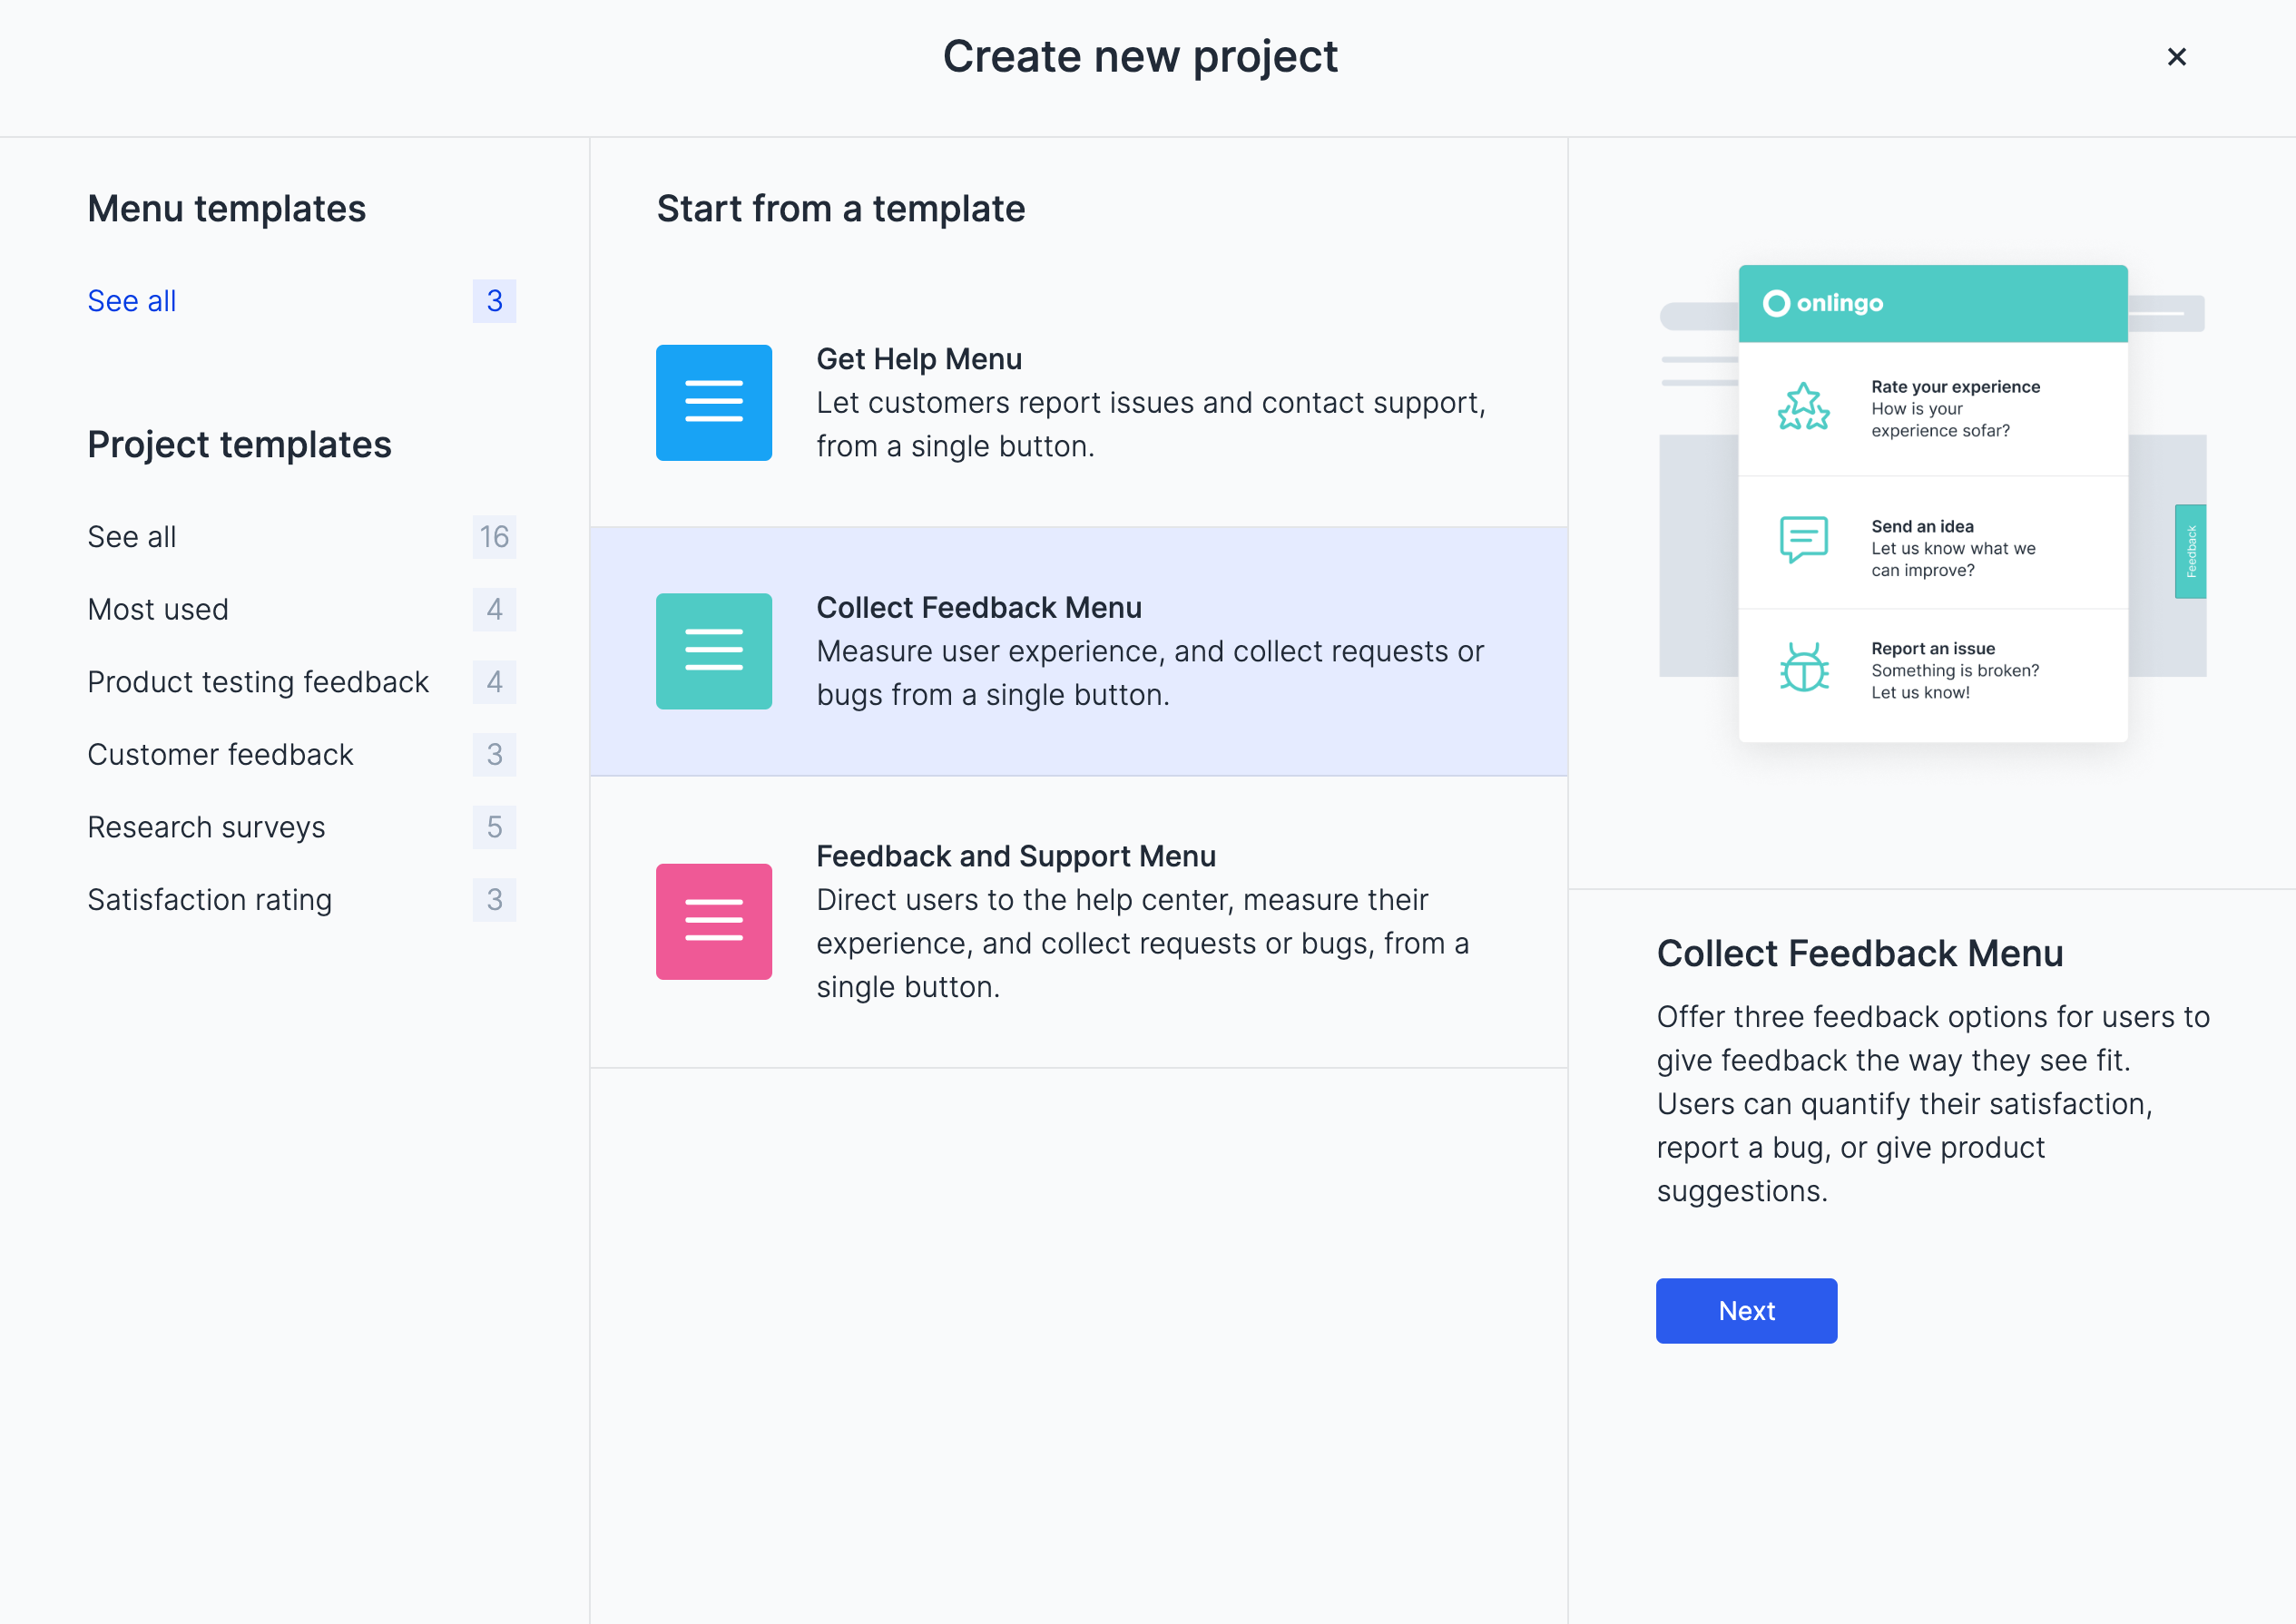Choose the Feedback and Support Menu template title
The width and height of the screenshot is (2296, 1624).
click(x=1015, y=856)
